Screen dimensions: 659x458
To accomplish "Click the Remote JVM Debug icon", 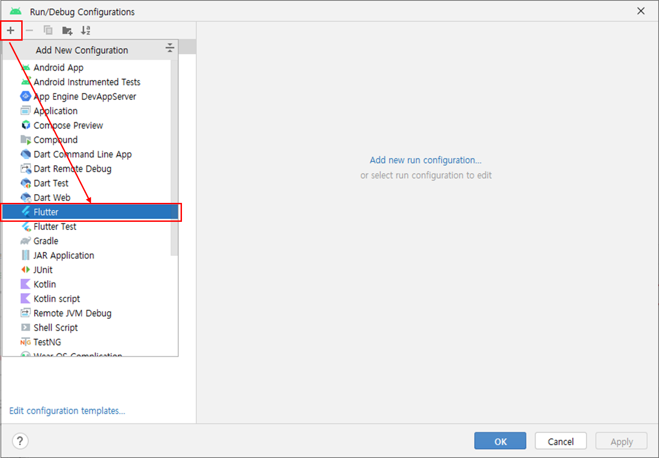I will 26,313.
